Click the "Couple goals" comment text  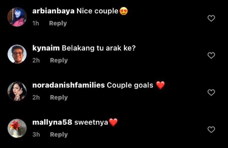[130, 85]
